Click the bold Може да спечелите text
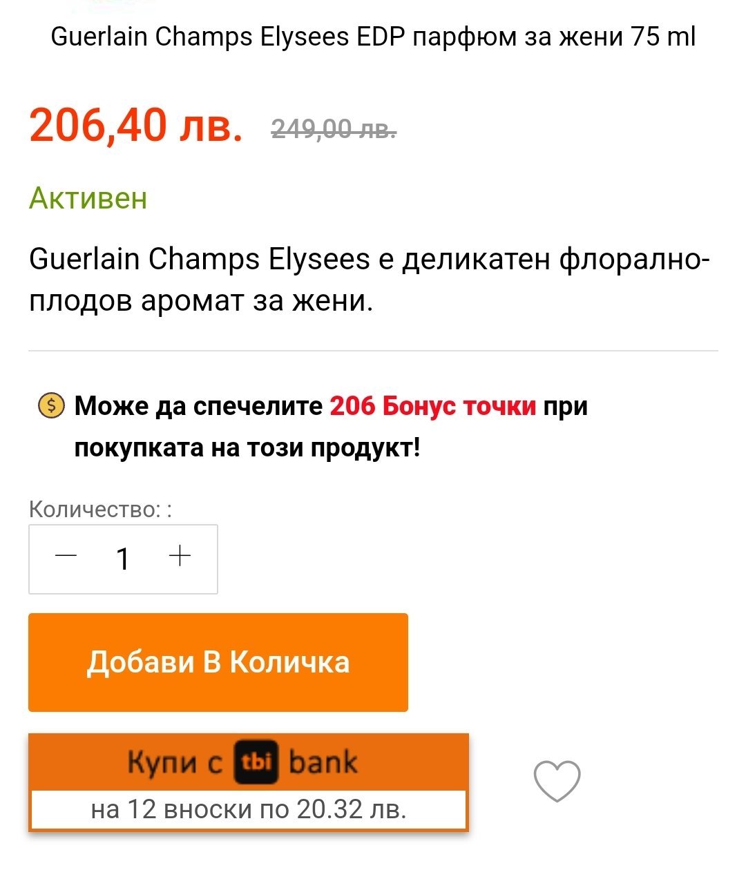Image resolution: width=746 pixels, height=879 pixels. [x=198, y=406]
